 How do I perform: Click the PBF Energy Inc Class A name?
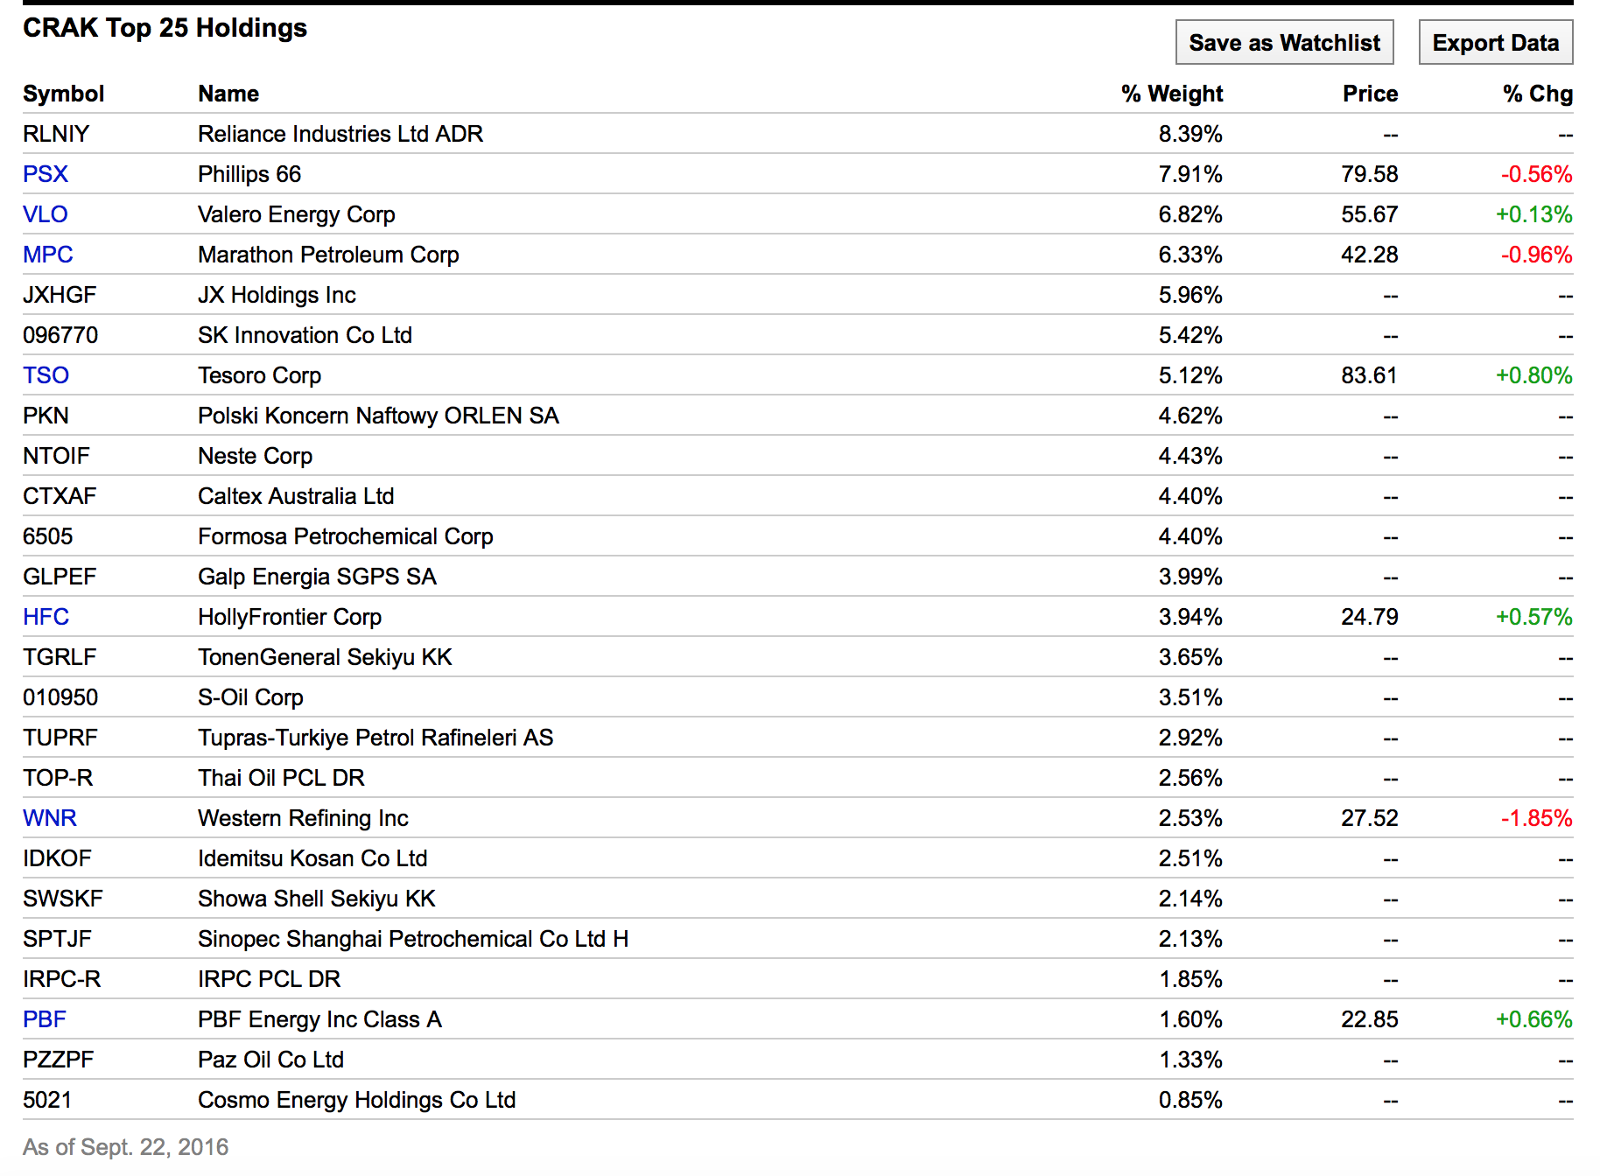[x=319, y=1019]
